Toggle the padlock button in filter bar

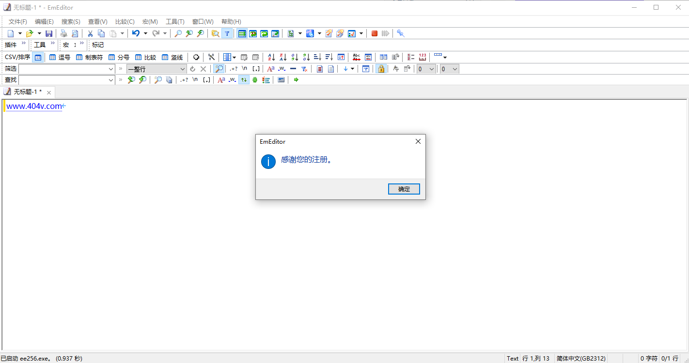(x=381, y=69)
